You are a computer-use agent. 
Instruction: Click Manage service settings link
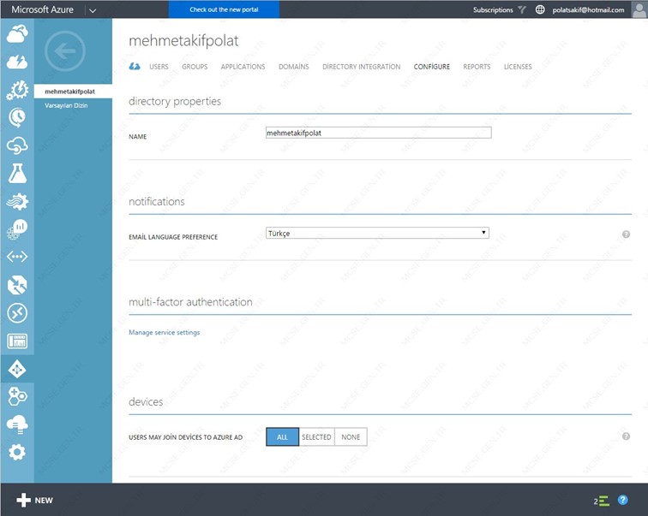point(164,332)
